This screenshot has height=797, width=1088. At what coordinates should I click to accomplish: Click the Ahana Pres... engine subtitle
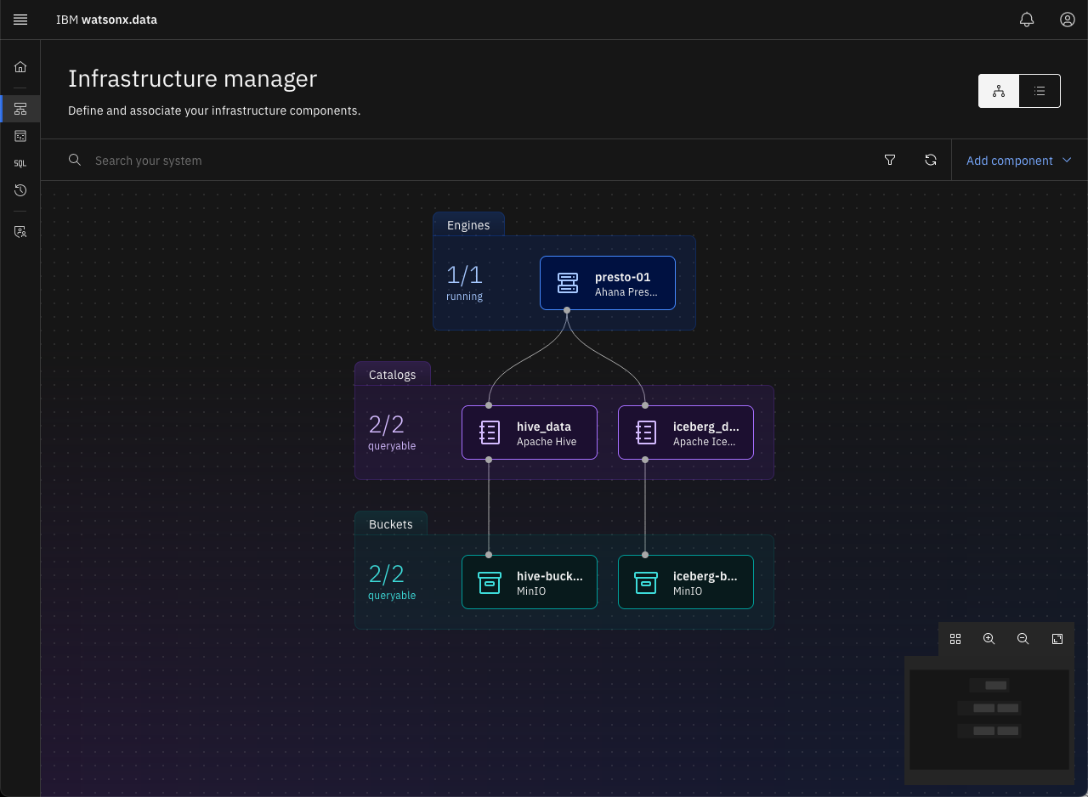click(626, 291)
